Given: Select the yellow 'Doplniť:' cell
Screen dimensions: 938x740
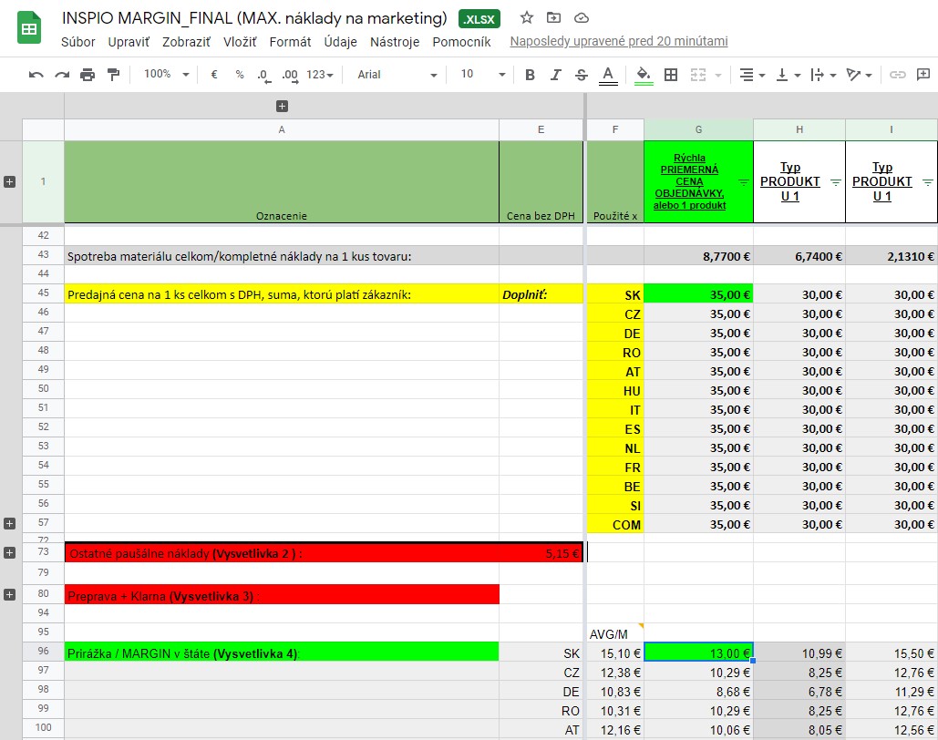Looking at the screenshot, I should (x=541, y=293).
